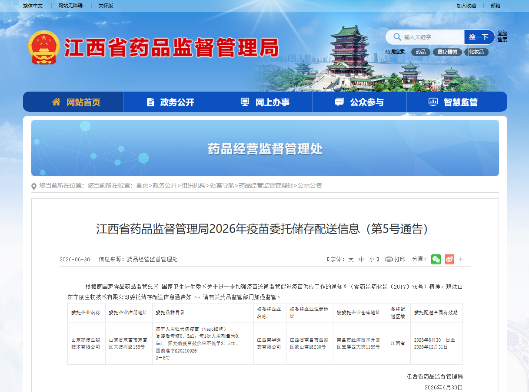Set font size to 中
529x392 pixels.
click(x=361, y=259)
